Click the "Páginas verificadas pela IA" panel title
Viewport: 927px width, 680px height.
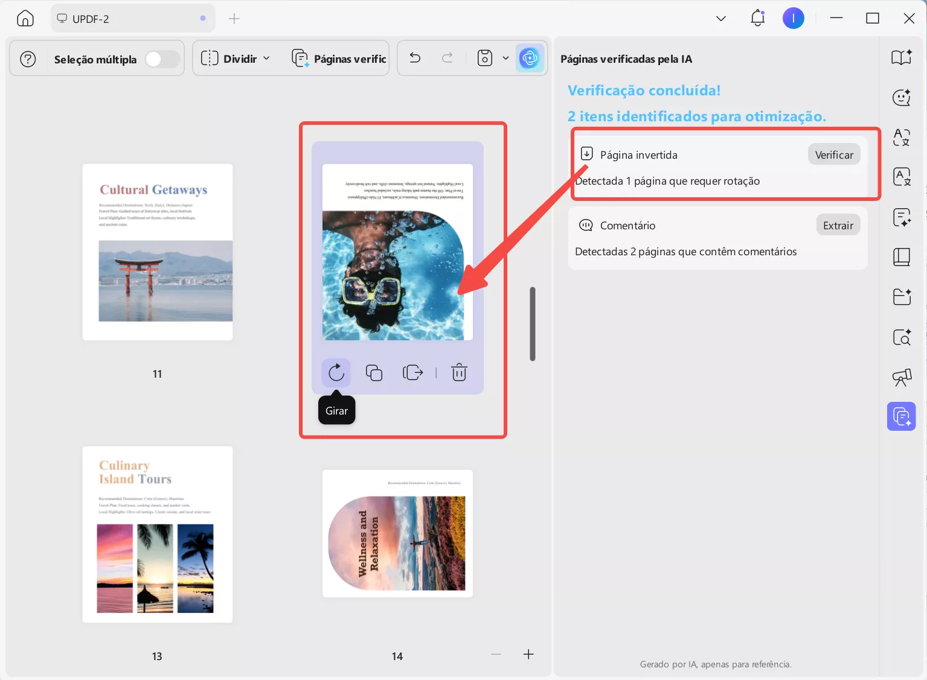click(x=626, y=59)
